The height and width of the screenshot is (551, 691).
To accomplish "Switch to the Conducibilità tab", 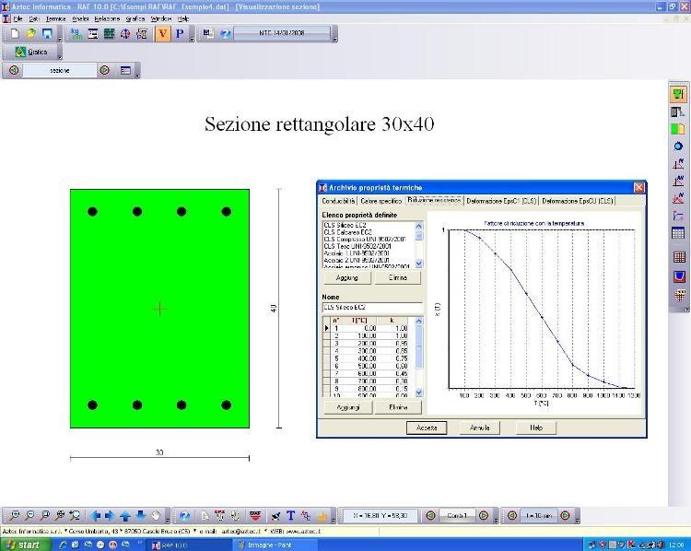I will pos(337,200).
